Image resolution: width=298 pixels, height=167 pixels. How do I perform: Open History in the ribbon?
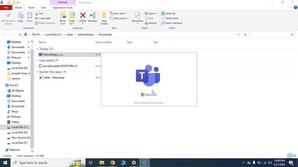[151, 23]
